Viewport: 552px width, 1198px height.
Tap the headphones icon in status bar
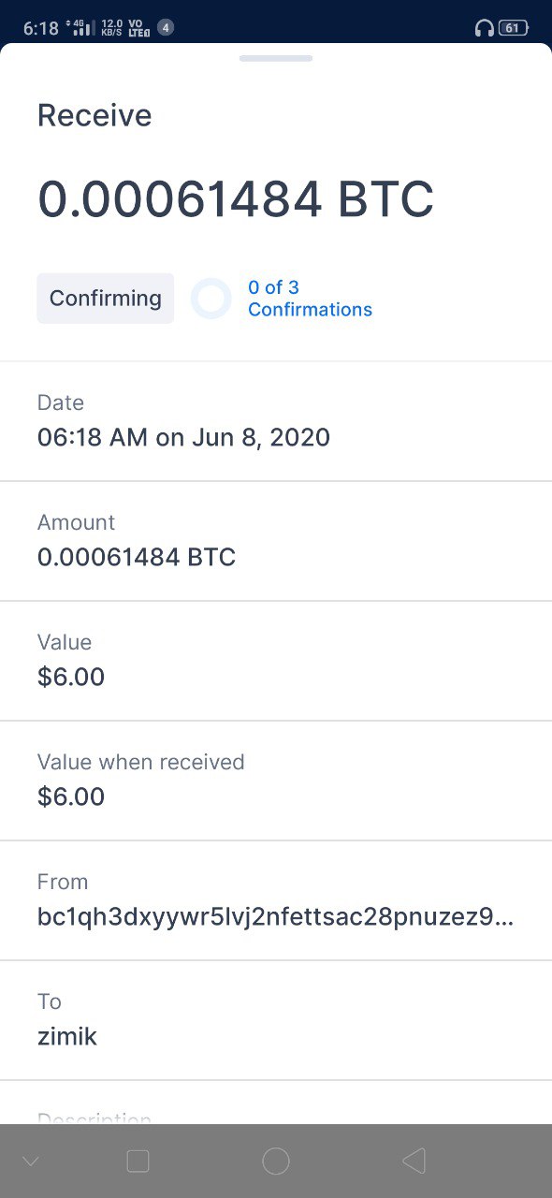point(484,28)
